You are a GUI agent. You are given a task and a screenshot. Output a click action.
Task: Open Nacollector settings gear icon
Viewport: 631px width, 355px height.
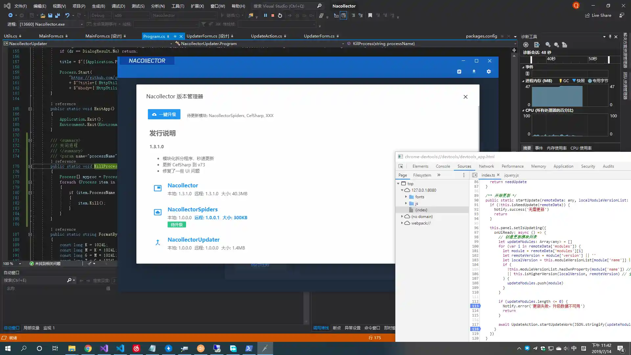click(x=489, y=72)
